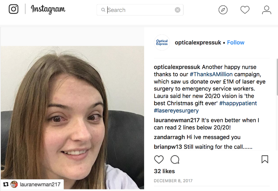Open the #happypatient hashtag link
Screen dimensions: 278x191
[x=238, y=103]
